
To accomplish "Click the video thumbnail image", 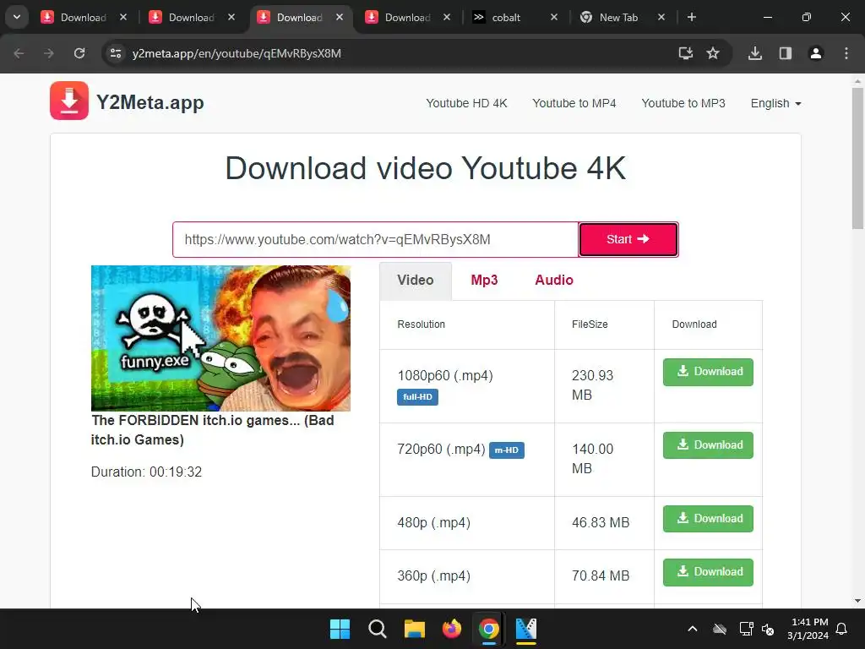I will coord(220,338).
